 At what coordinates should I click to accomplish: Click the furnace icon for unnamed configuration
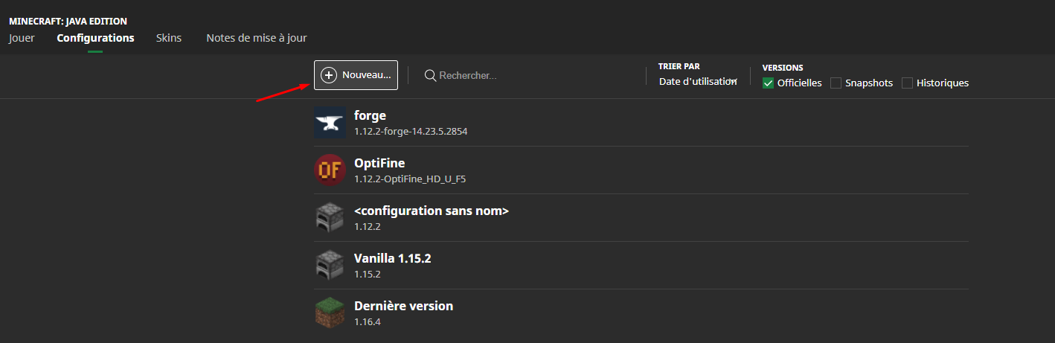[x=330, y=218]
